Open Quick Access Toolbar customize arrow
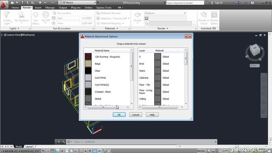Viewport: 272px width, 153px height. [x=98, y=3]
